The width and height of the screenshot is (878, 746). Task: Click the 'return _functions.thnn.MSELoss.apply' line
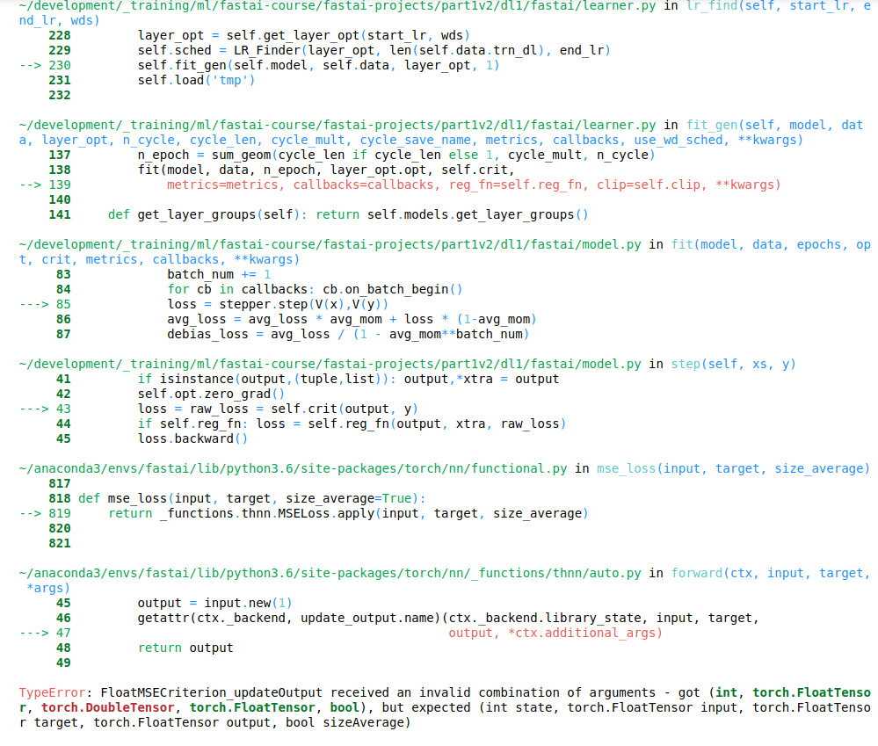point(348,513)
